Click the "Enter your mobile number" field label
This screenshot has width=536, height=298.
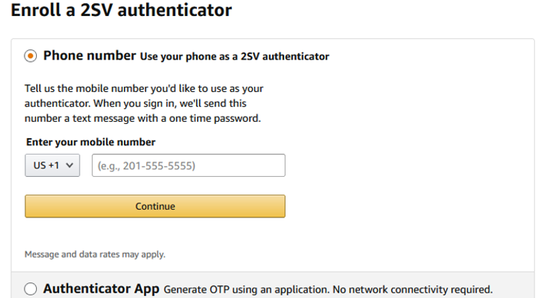point(90,142)
